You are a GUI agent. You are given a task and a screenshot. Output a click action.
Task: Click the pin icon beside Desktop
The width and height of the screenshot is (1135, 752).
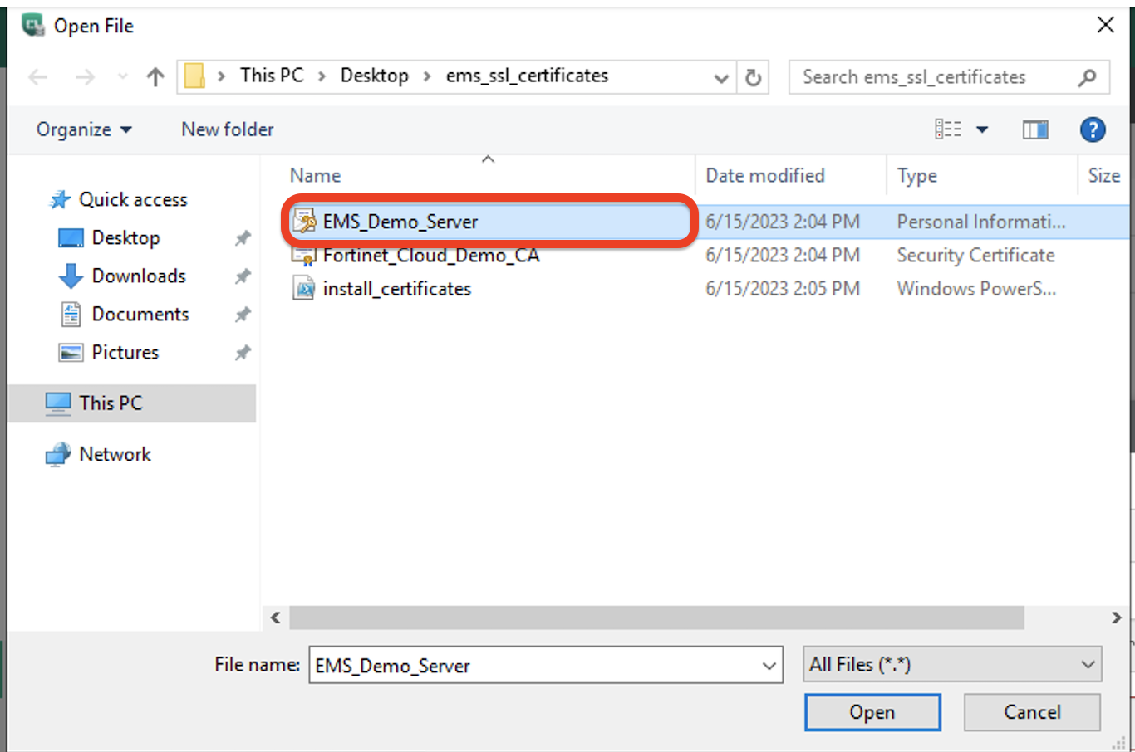(x=243, y=238)
